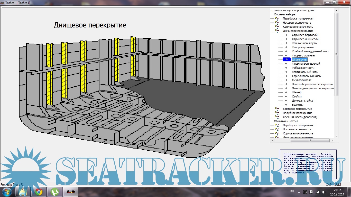Click the node icon beside Бортовое перекрытие
Screen dimensions: 351x197
277,109
